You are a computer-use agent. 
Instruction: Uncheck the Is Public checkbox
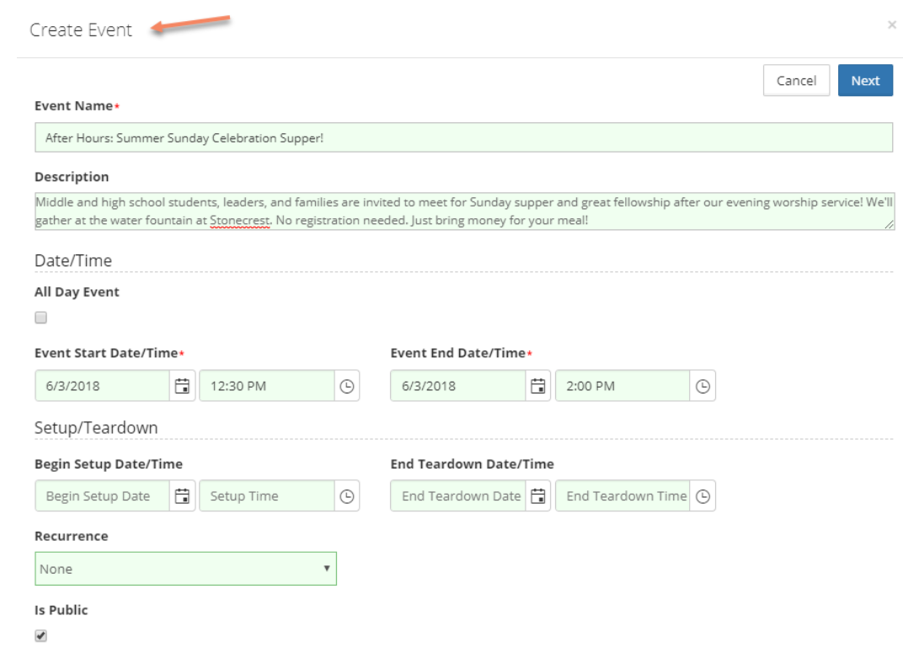pos(41,635)
